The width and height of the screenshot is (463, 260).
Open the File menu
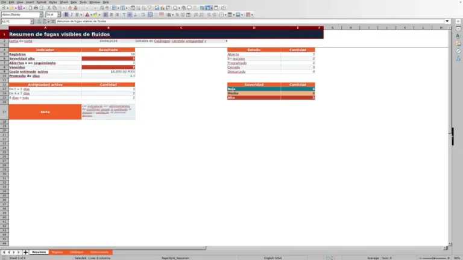(4, 2)
